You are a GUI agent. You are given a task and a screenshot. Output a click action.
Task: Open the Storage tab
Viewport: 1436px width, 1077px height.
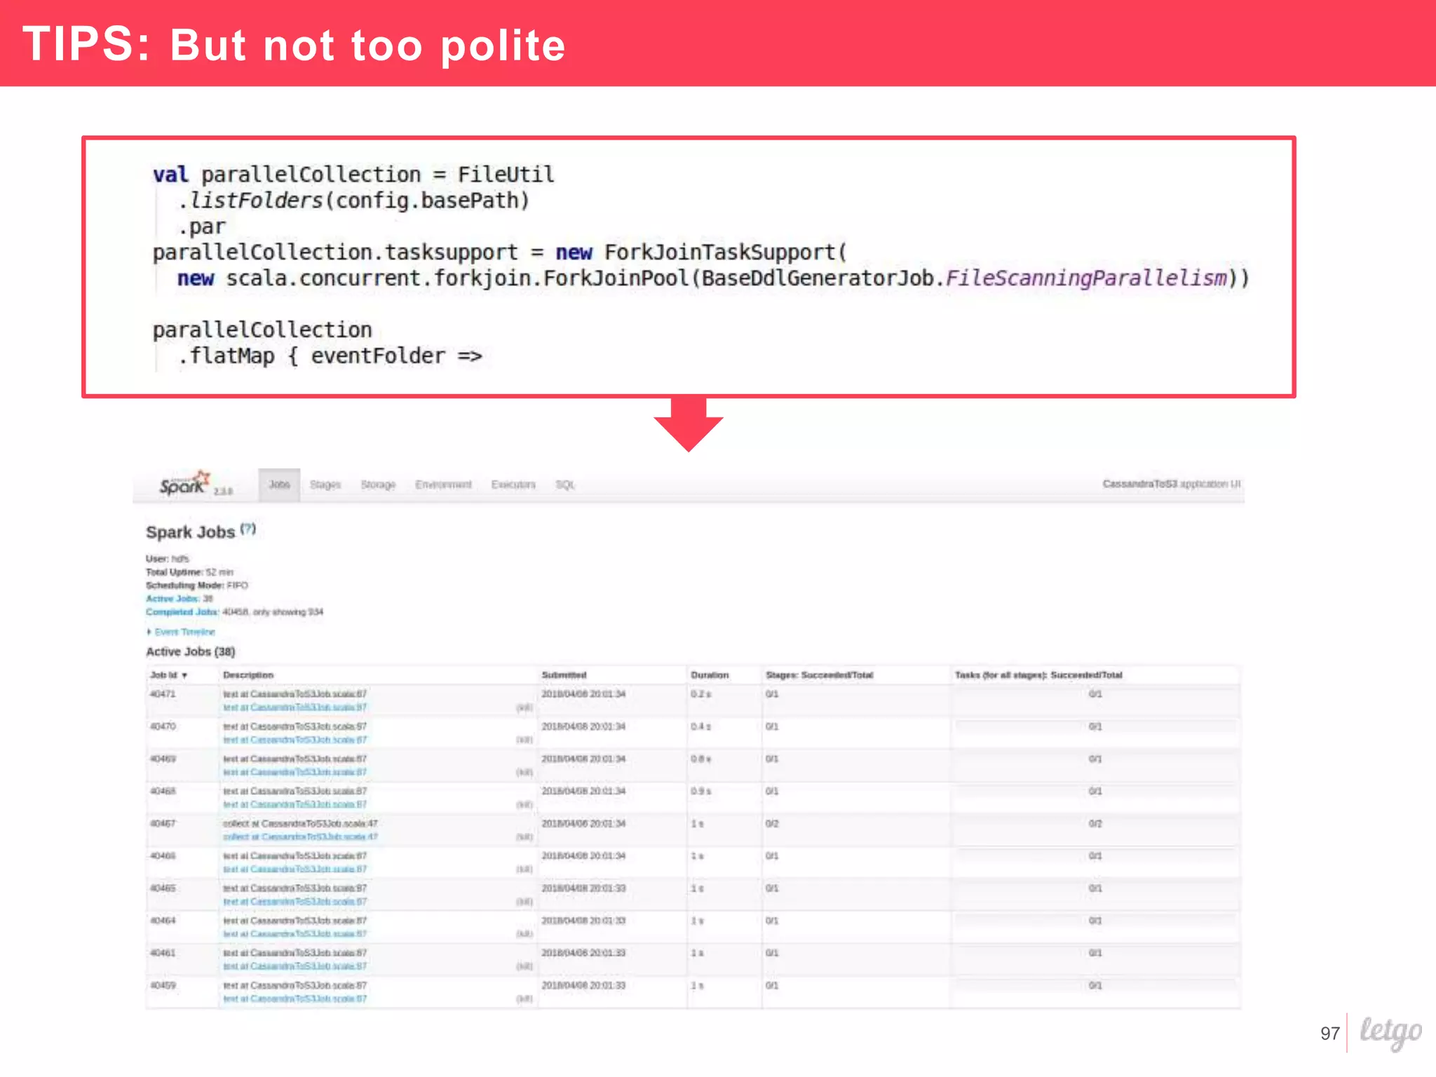(x=378, y=485)
